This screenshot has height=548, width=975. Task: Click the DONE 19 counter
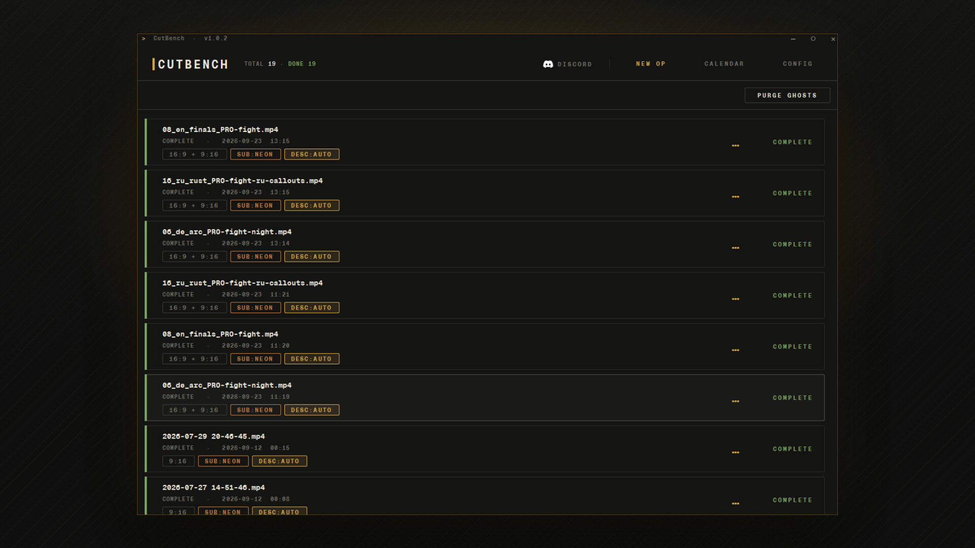coord(302,64)
